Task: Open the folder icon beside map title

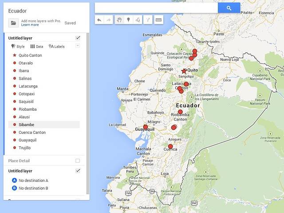Action: click(x=13, y=23)
